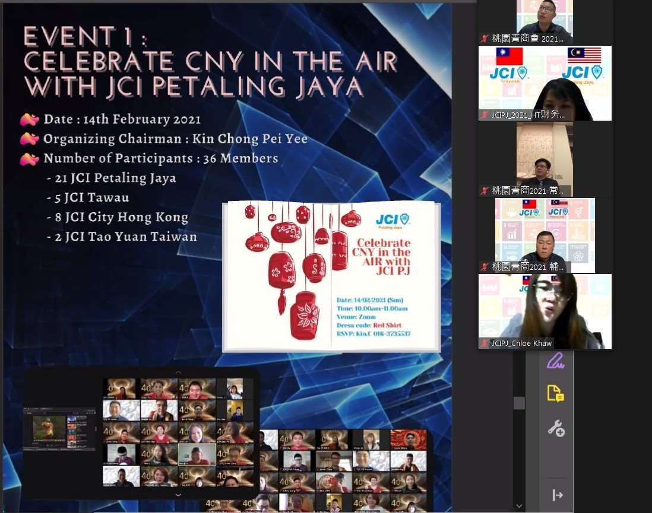Click up chevron above tablet gallery screenshot

[178, 372]
